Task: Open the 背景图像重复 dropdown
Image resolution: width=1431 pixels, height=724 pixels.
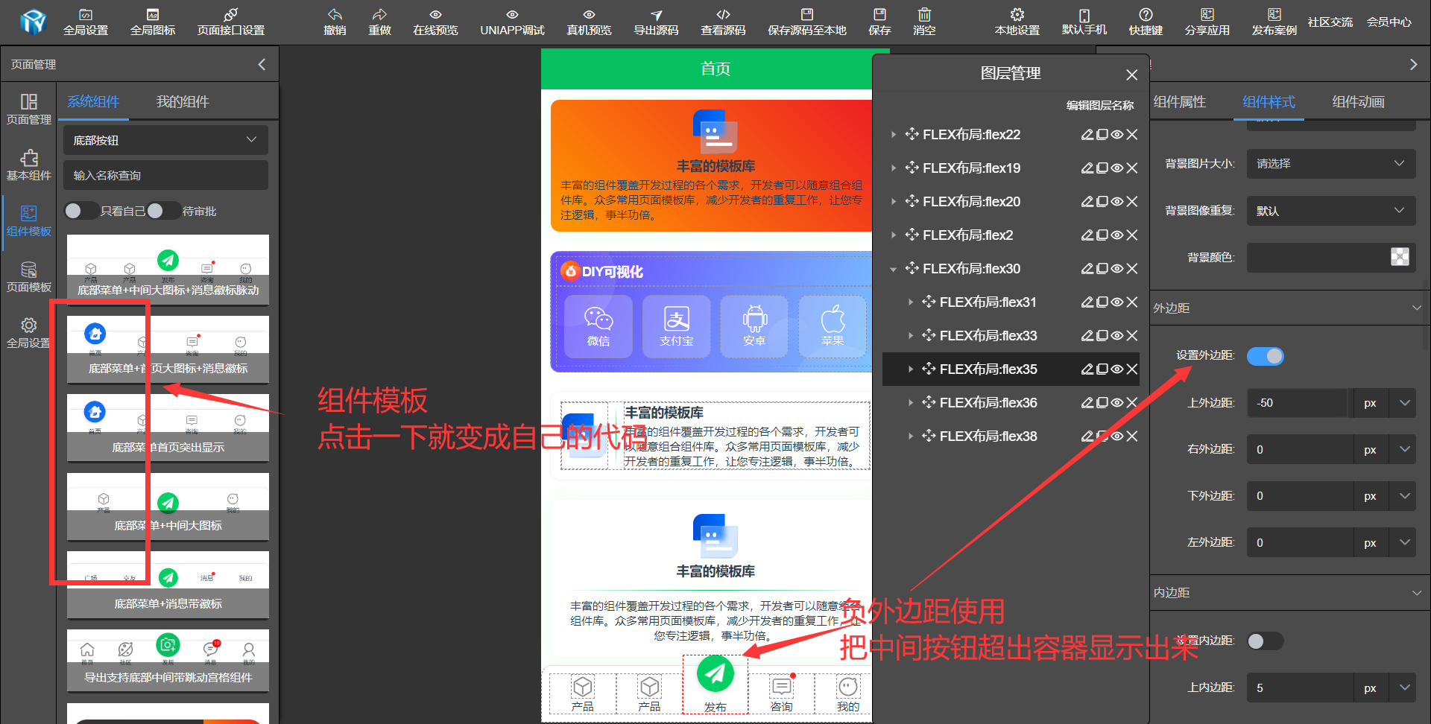Action: pyautogui.click(x=1331, y=211)
